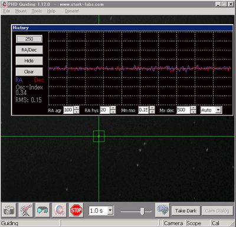Viewport: 236px width, 227px height.
Task: Click the 250 history length button
Action: 29,39
